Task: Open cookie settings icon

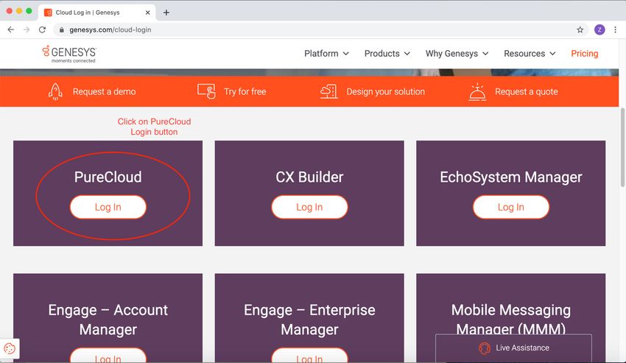Action: click(x=10, y=348)
